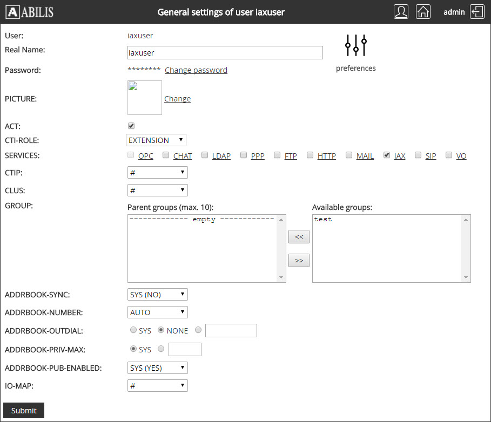The height and width of the screenshot is (422, 491).
Task: Disable the IAX service checkbox
Action: pyautogui.click(x=387, y=155)
